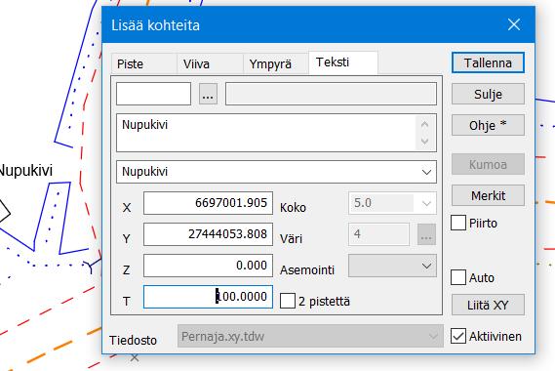This screenshot has height=371, width=555.
Task: Open help with Ohje * button
Action: pyautogui.click(x=488, y=125)
